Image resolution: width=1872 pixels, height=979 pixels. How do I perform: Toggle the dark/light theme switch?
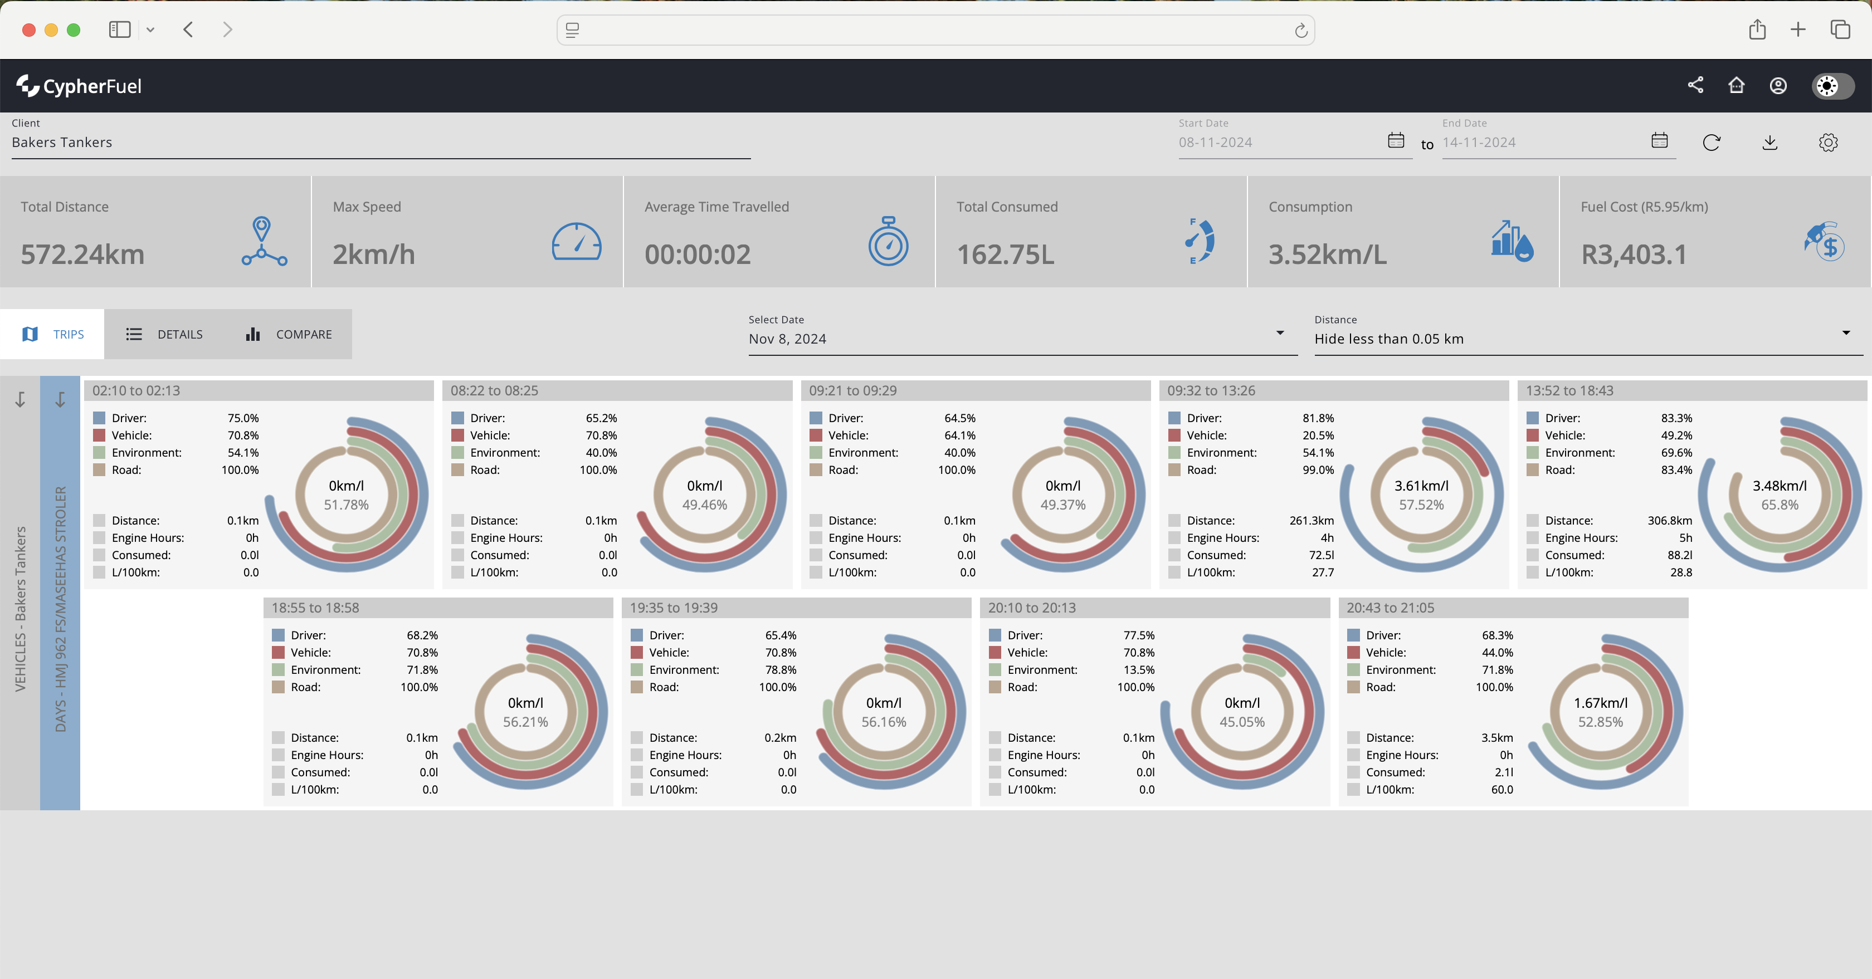pyautogui.click(x=1832, y=86)
